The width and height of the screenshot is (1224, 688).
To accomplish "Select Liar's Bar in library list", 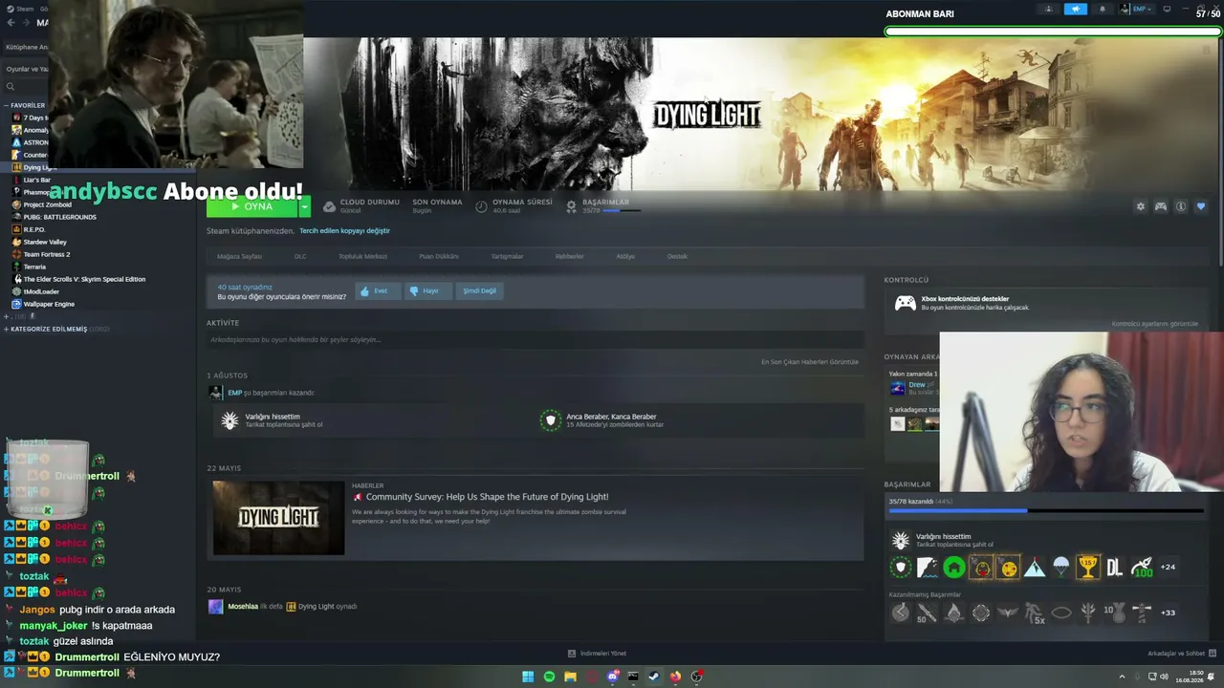I will [36, 180].
